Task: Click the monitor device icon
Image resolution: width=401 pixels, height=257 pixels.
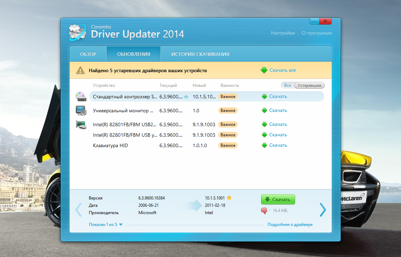Action: [x=81, y=111]
